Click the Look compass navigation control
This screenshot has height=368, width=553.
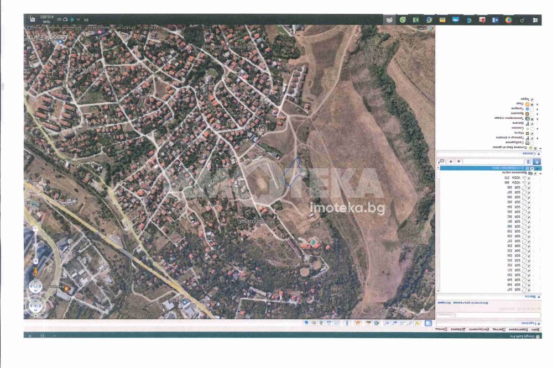35,304
